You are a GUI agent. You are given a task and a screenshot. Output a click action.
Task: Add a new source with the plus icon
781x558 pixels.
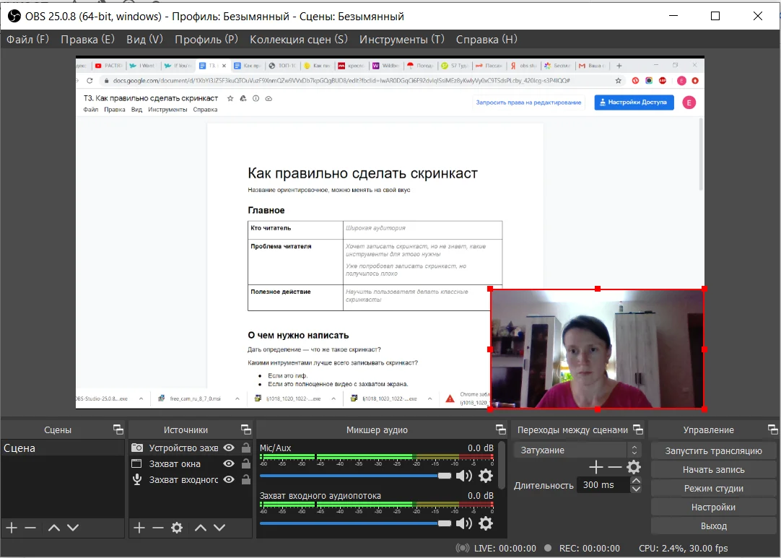[140, 528]
